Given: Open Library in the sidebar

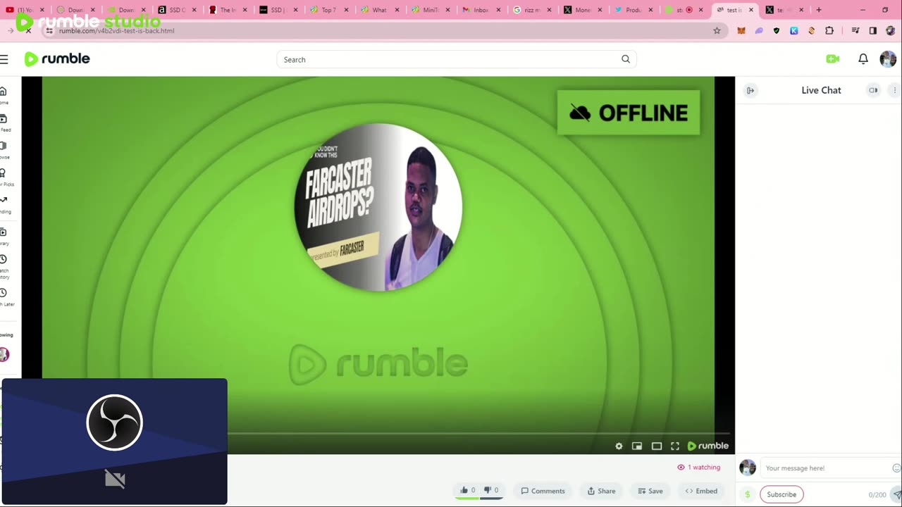Looking at the screenshot, I should pos(4,236).
